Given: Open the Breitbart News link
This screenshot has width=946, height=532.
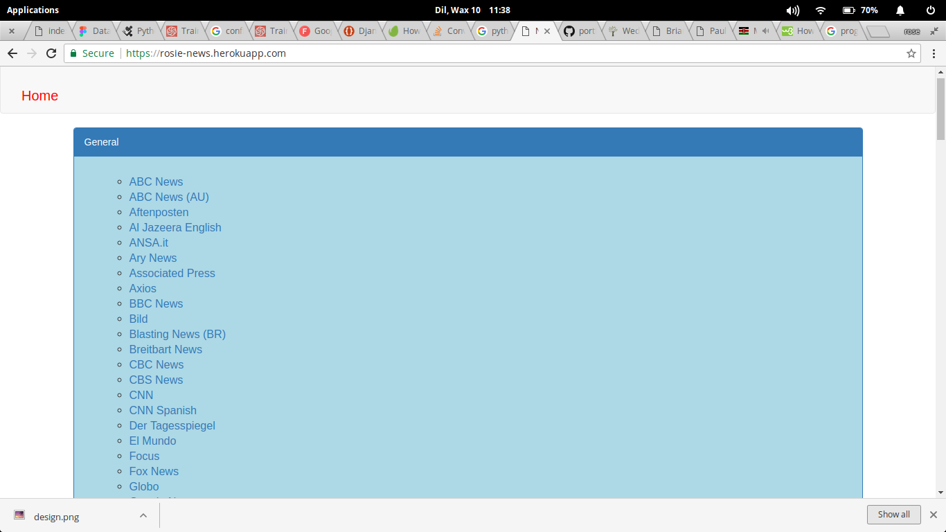Looking at the screenshot, I should click(x=166, y=349).
